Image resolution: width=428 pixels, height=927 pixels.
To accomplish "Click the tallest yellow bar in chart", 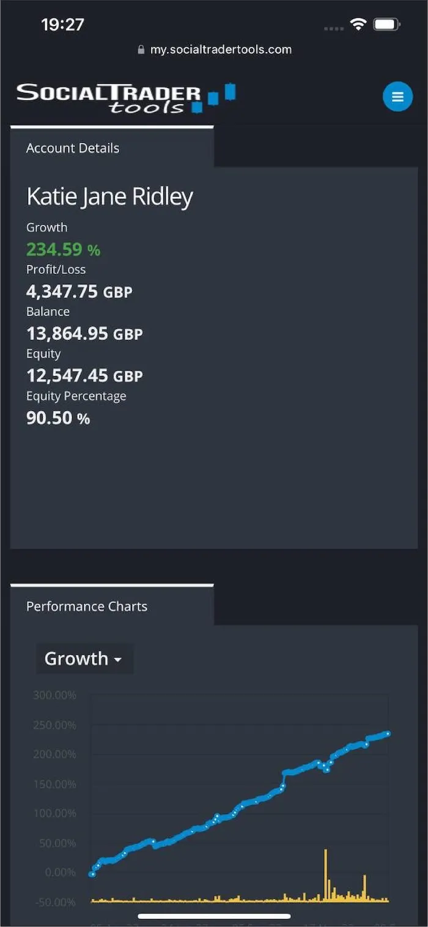I will (325, 875).
